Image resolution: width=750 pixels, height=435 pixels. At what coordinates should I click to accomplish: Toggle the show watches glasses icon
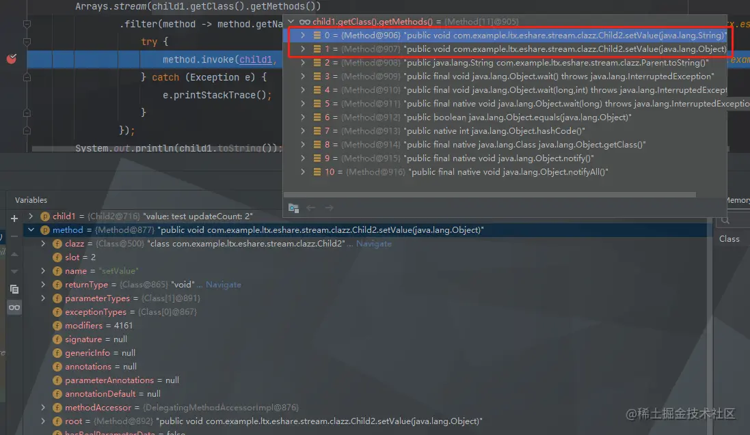point(14,307)
